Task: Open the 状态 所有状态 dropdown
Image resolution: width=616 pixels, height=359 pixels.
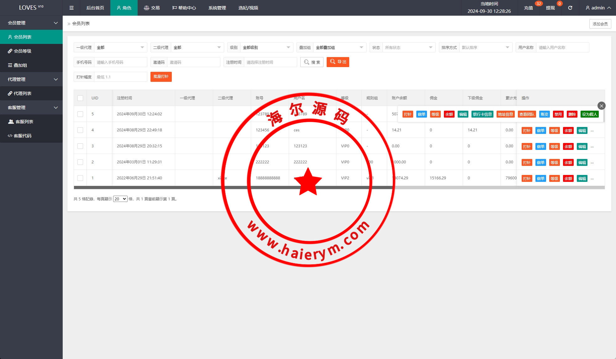Action: click(x=408, y=47)
